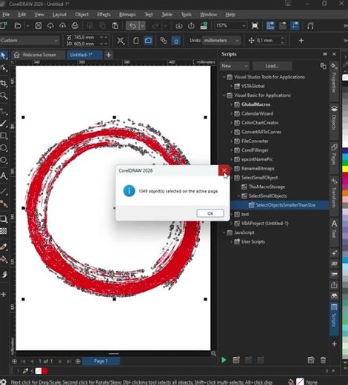
Task: Switch to the Welcome Screen tab
Action: (x=39, y=55)
